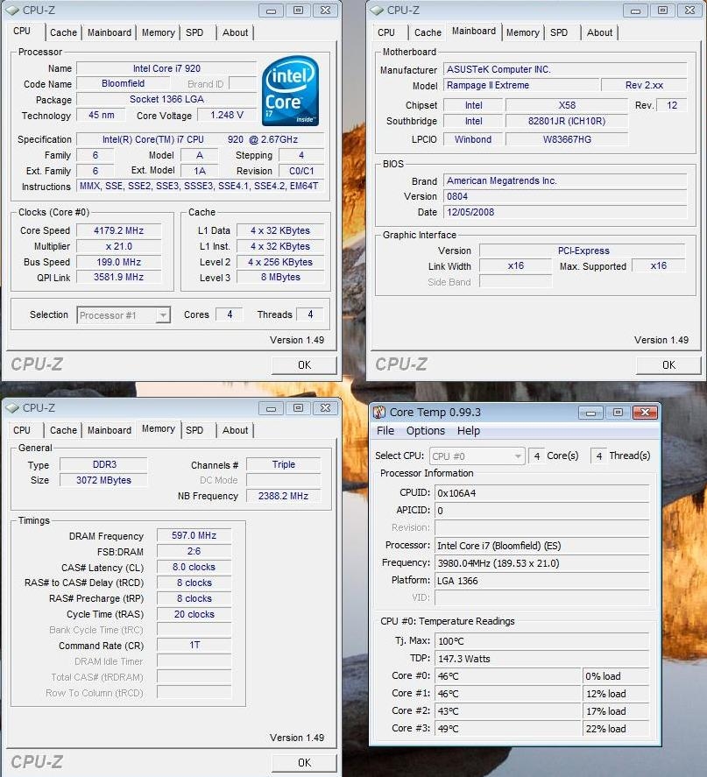
Task: Open the Options menu in Core Temp
Action: tap(426, 431)
